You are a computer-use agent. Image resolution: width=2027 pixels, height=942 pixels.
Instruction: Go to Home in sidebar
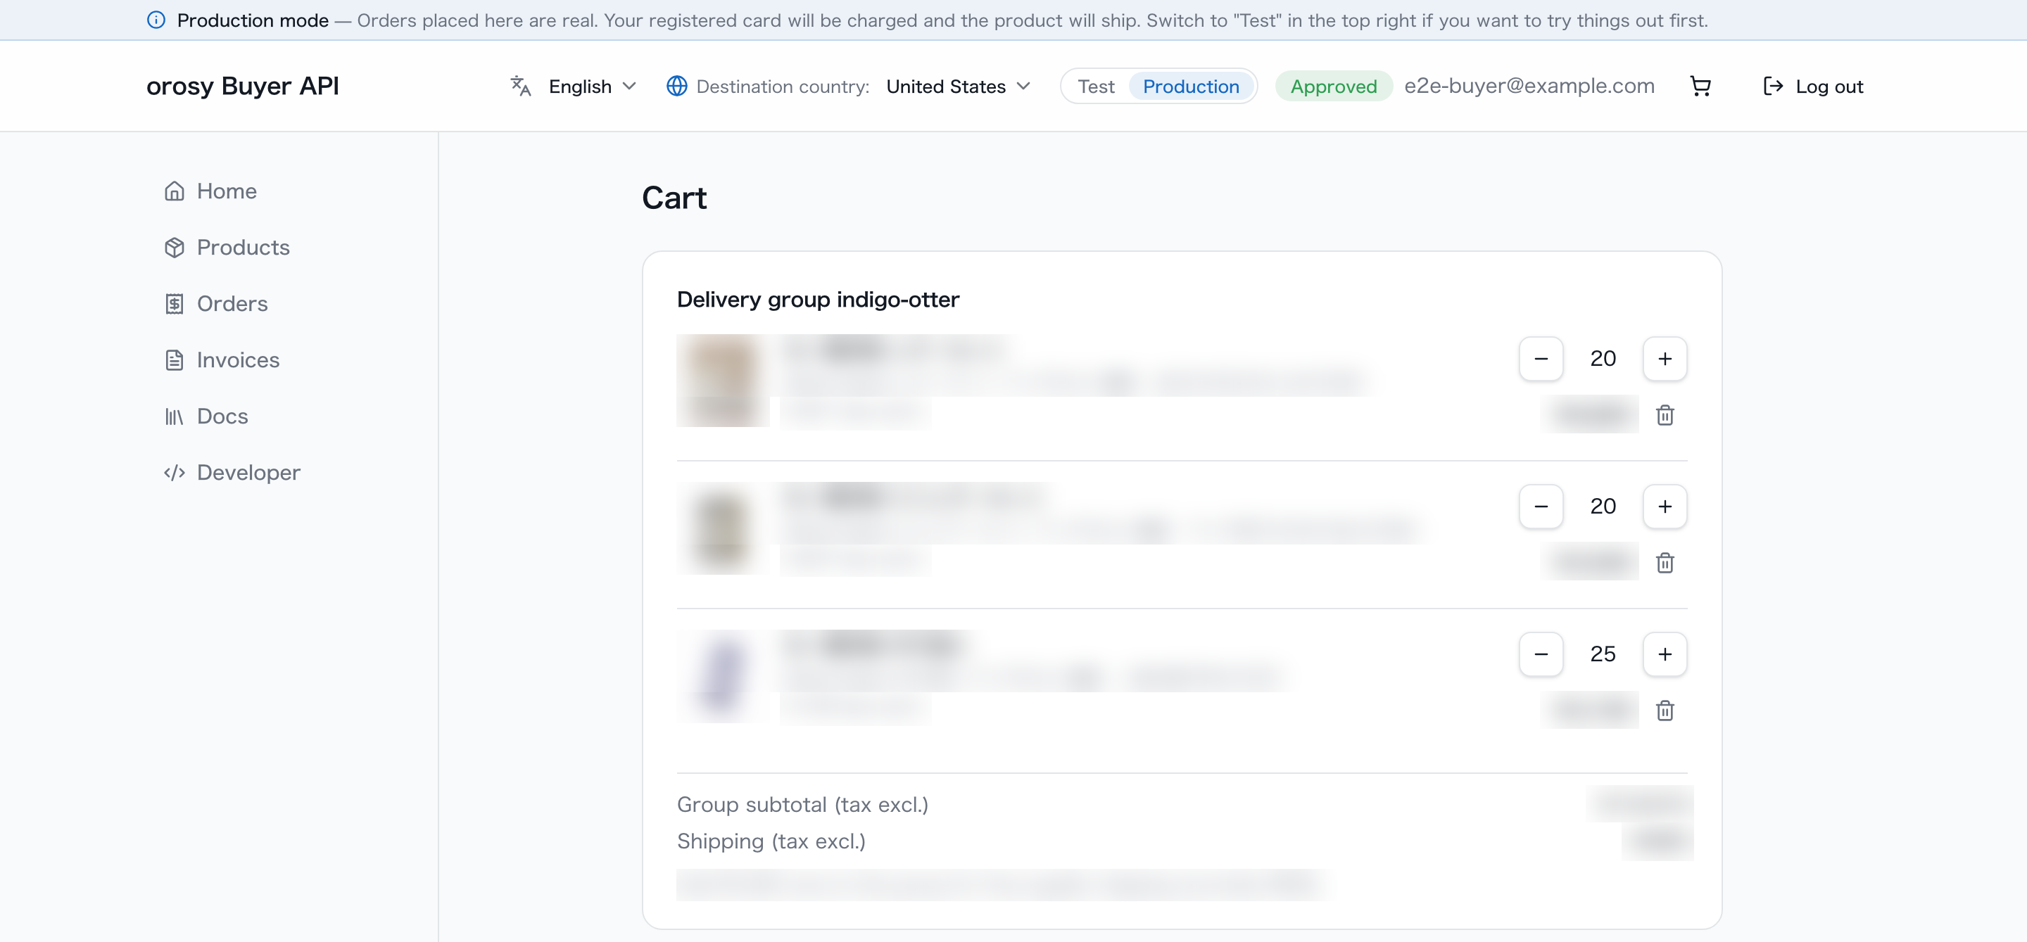pos(210,191)
